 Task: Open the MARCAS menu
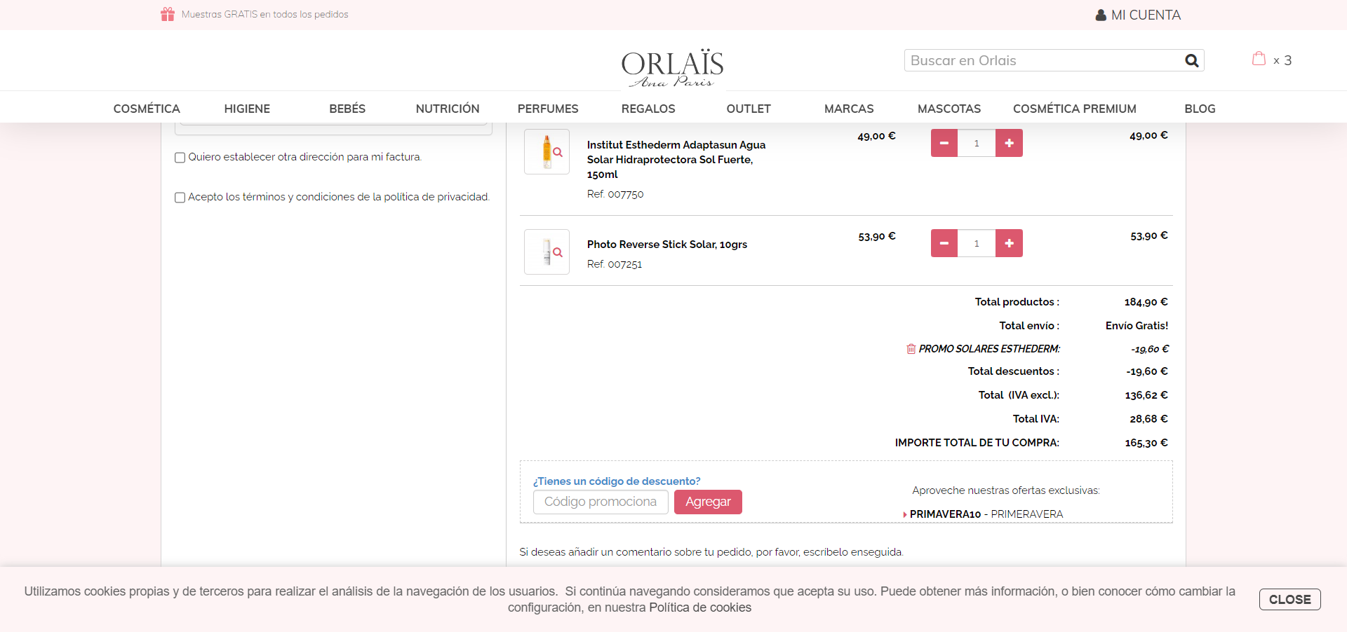[849, 109]
